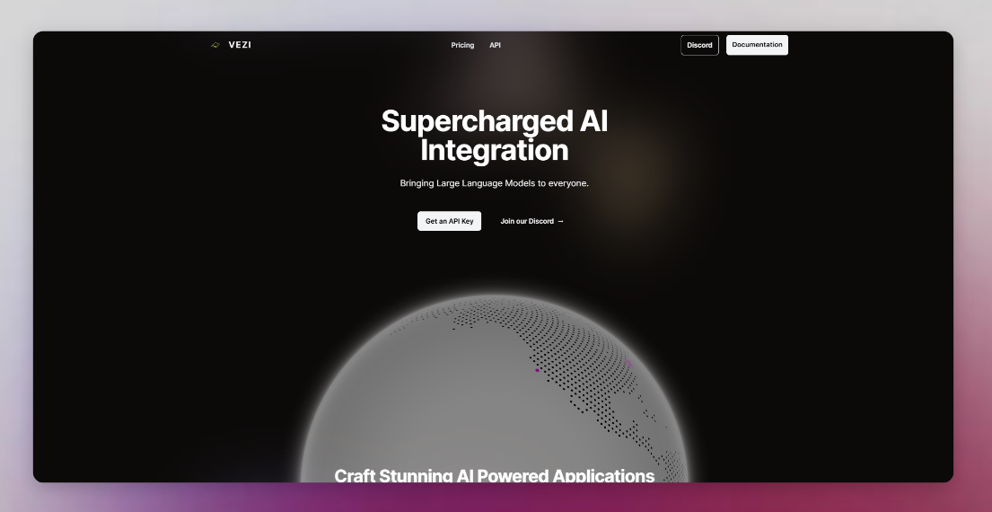This screenshot has height=512, width=992.
Task: Click the arrow icon after Join our Discord
Action: 560,221
